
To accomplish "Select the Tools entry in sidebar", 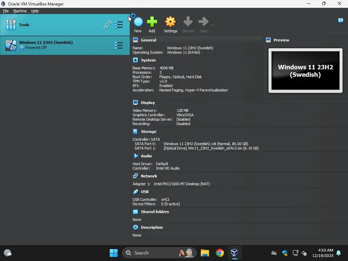I will point(65,25).
